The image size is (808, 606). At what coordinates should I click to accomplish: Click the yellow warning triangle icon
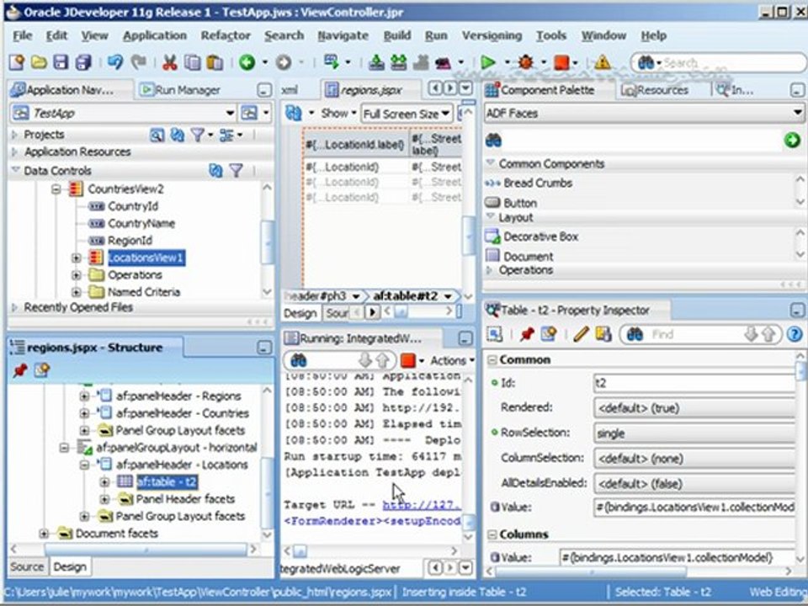coord(602,62)
